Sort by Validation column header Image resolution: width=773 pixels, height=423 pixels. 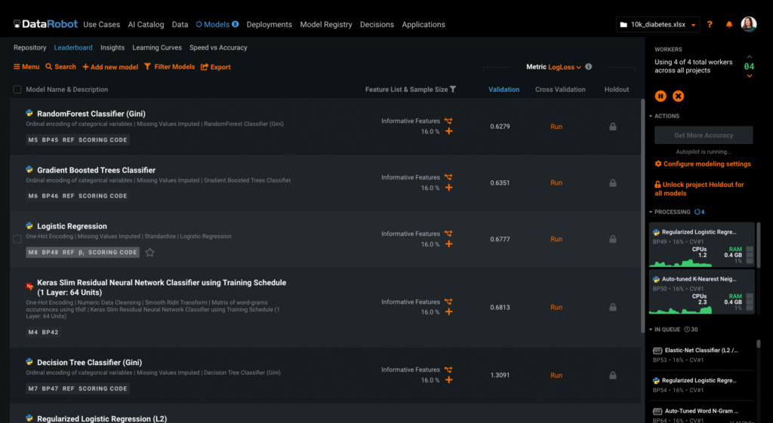coord(504,89)
